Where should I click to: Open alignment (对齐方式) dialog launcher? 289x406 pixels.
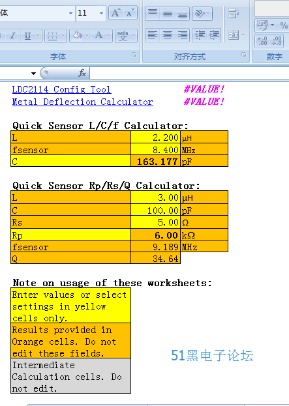243,55
